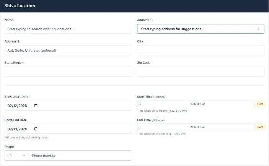Click the Address 1 up-down chevron arrows

pos(259,29)
